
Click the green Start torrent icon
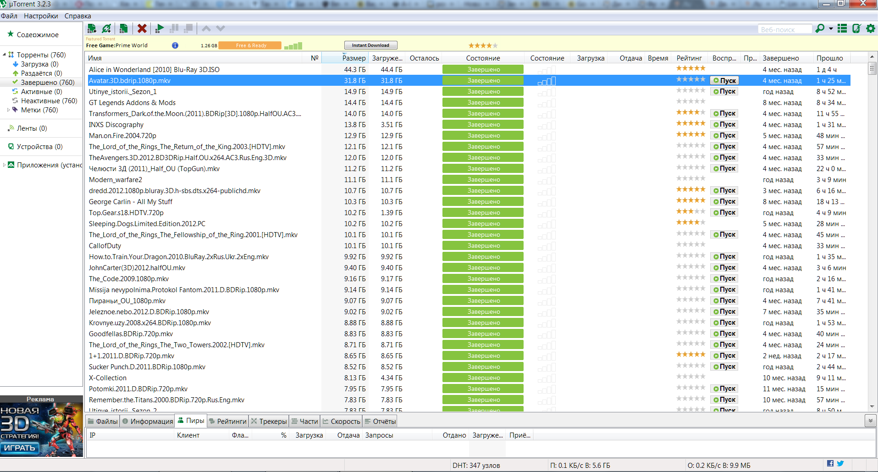tap(160, 28)
